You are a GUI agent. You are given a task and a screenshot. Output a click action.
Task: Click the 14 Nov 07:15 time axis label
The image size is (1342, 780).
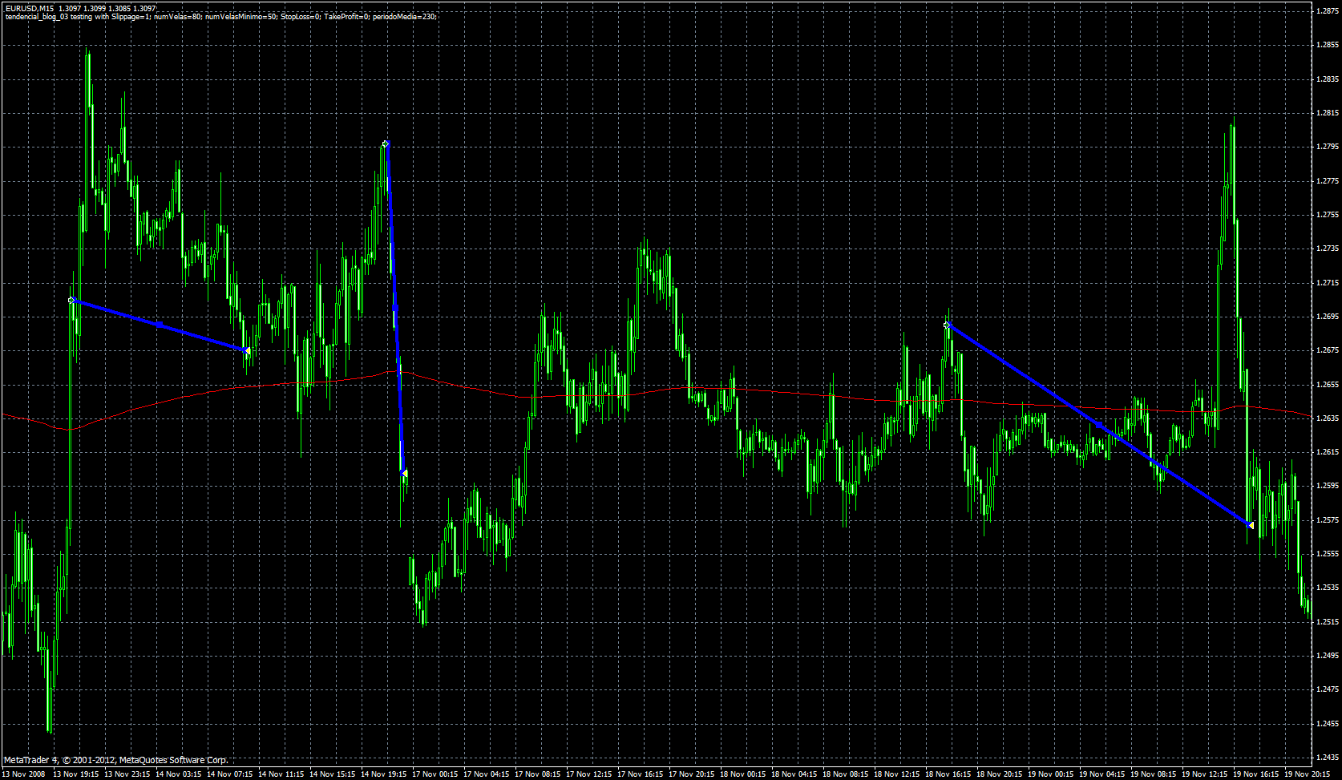click(x=230, y=774)
